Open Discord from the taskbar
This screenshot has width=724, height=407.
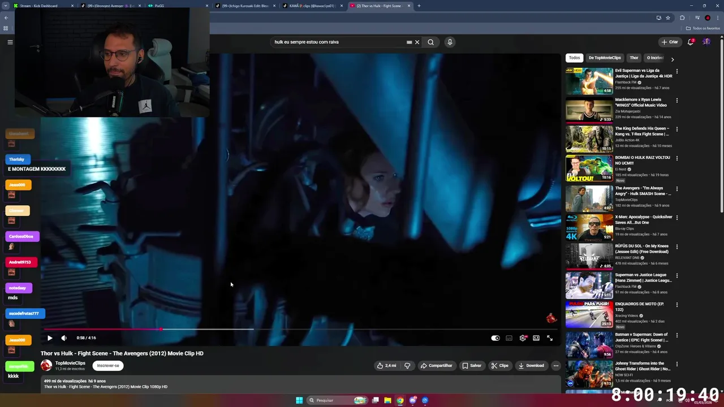413,400
